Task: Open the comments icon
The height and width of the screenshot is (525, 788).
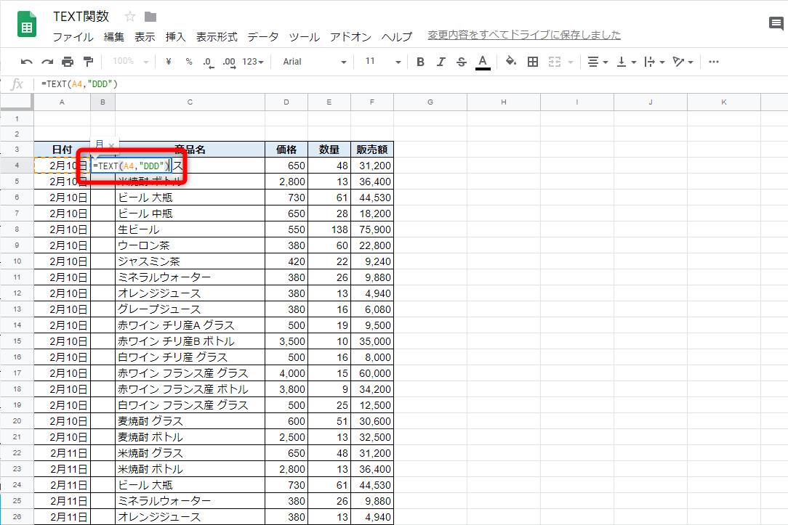Action: [x=776, y=23]
